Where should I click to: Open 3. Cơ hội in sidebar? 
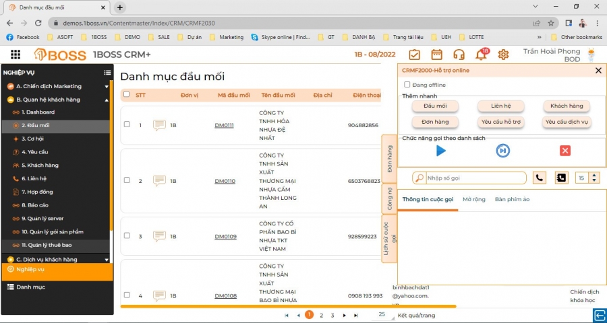pos(32,139)
